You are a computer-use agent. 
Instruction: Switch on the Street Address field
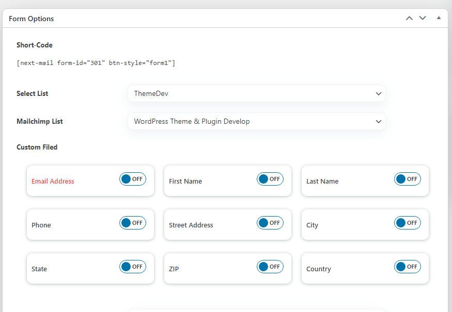270,223
